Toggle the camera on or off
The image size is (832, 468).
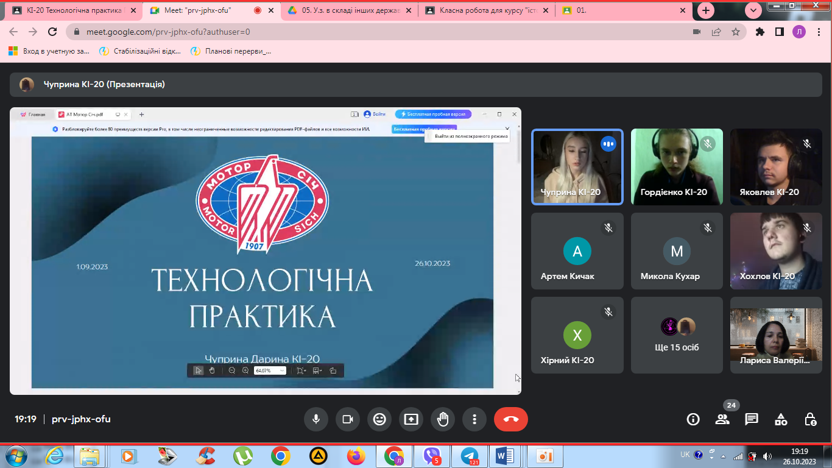348,419
